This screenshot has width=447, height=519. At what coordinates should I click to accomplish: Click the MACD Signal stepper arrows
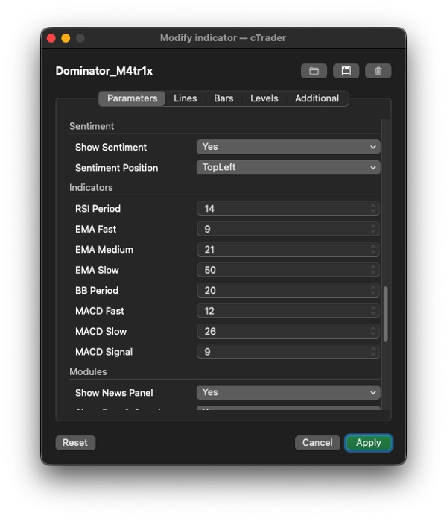pyautogui.click(x=373, y=352)
